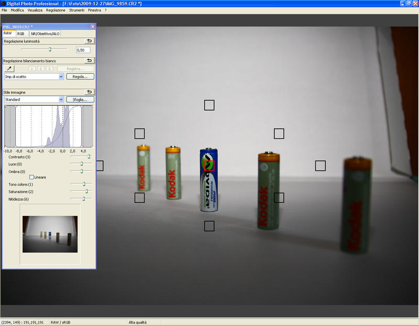Click the brightness value field 0,50
This screenshot has width=419, height=326.
tap(83, 50)
